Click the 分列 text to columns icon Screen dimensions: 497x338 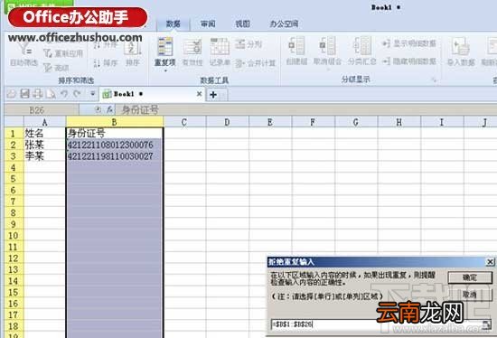pyautogui.click(x=240, y=44)
